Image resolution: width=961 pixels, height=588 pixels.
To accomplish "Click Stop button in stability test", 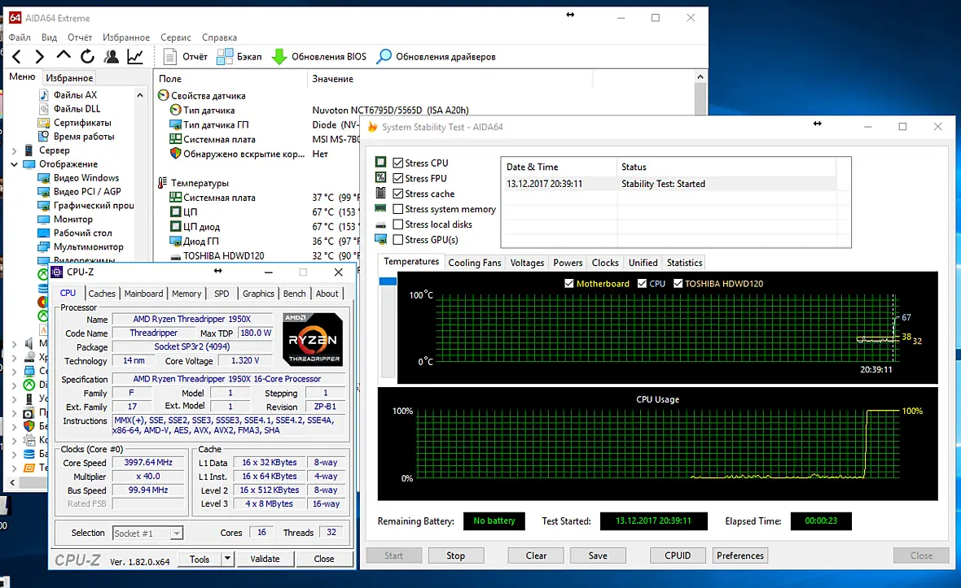I will [x=455, y=555].
